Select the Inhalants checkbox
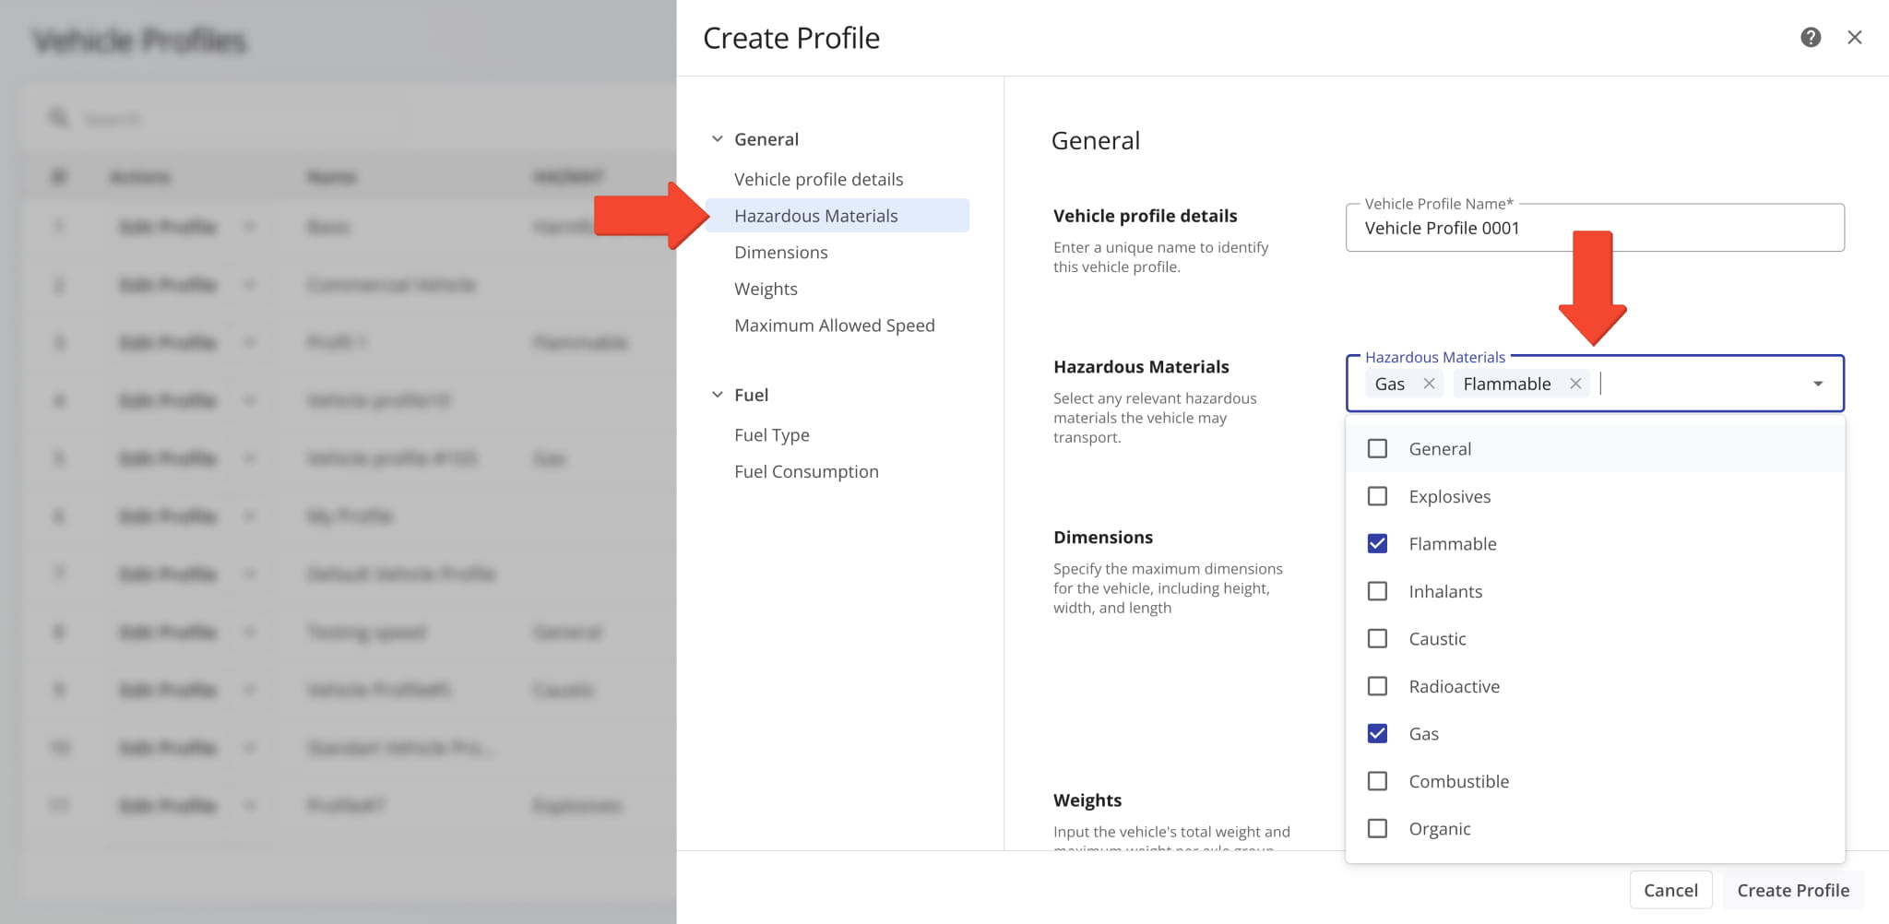Image resolution: width=1889 pixels, height=924 pixels. (1377, 591)
